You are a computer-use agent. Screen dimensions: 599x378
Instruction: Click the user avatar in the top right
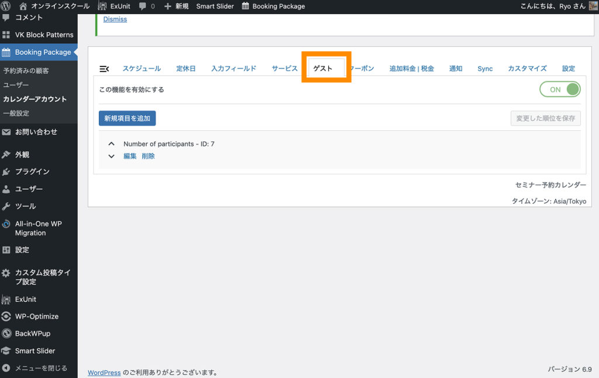(x=593, y=6)
